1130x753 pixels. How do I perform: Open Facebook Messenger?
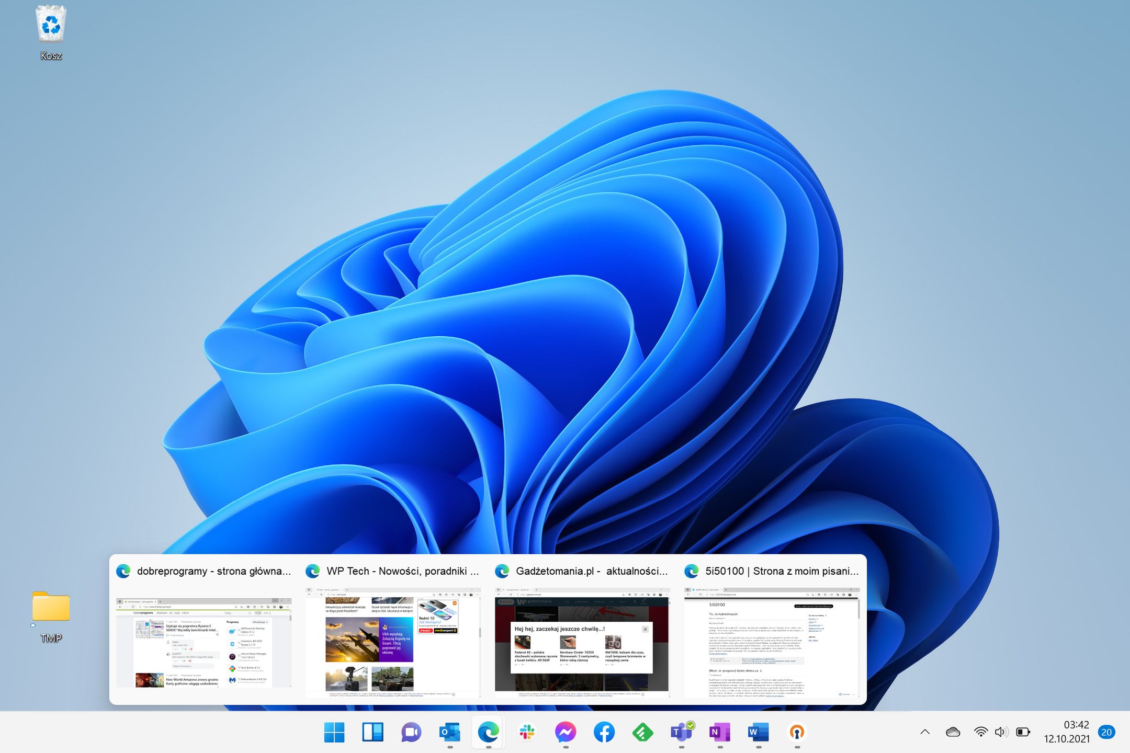(566, 733)
